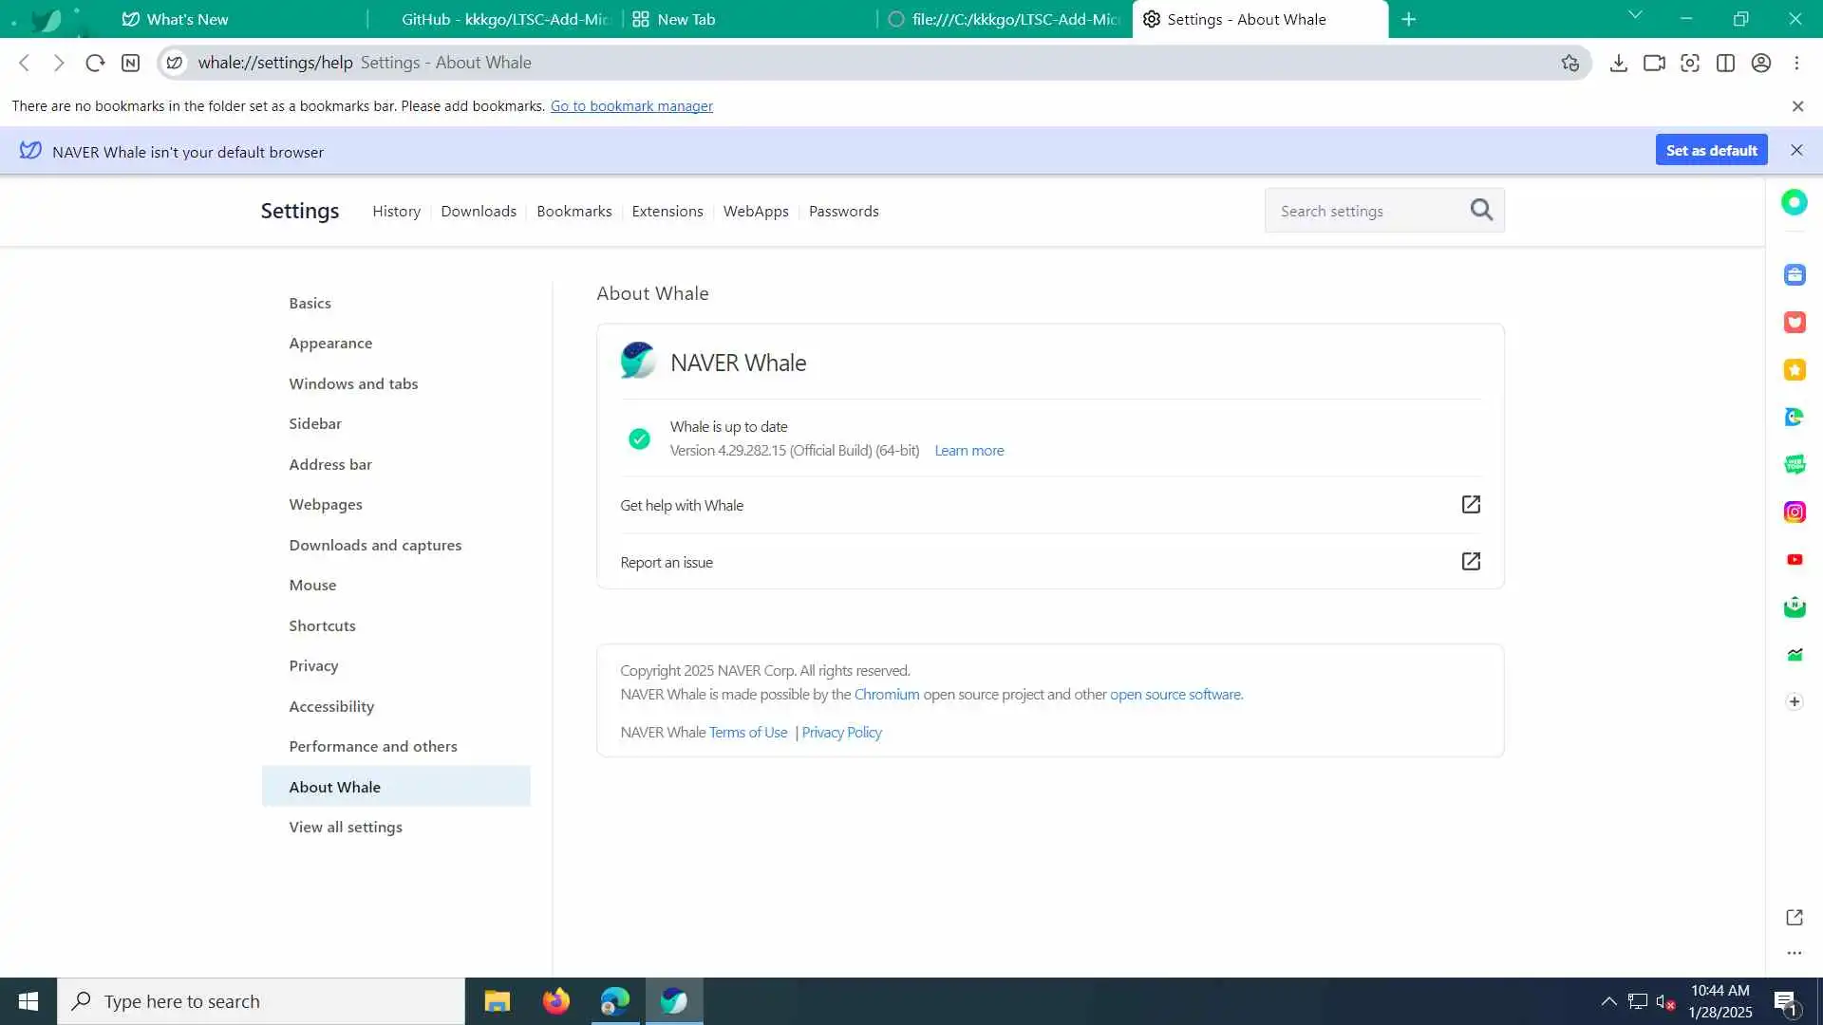Open the Instagram sidebar panel

pyautogui.click(x=1794, y=512)
